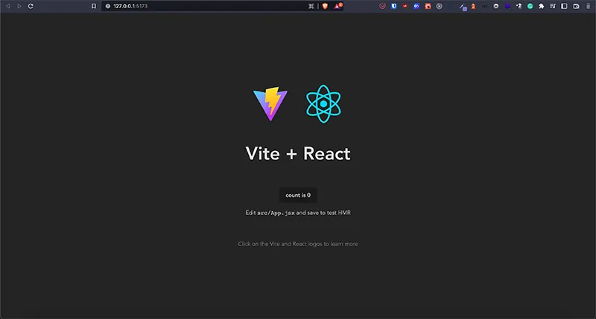Go forward to the next page
The width and height of the screenshot is (596, 319).
coord(19,6)
